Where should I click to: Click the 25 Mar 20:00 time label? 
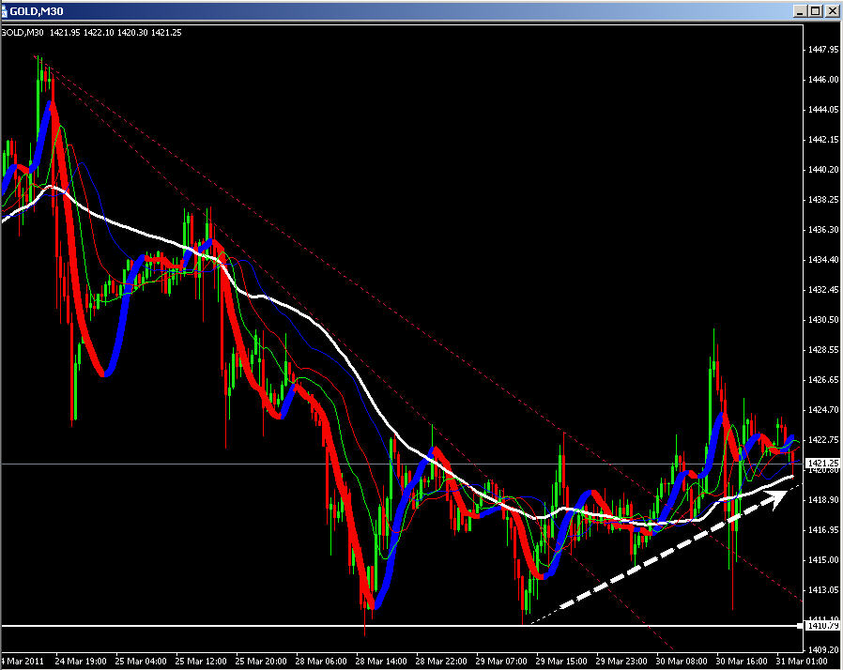[261, 662]
